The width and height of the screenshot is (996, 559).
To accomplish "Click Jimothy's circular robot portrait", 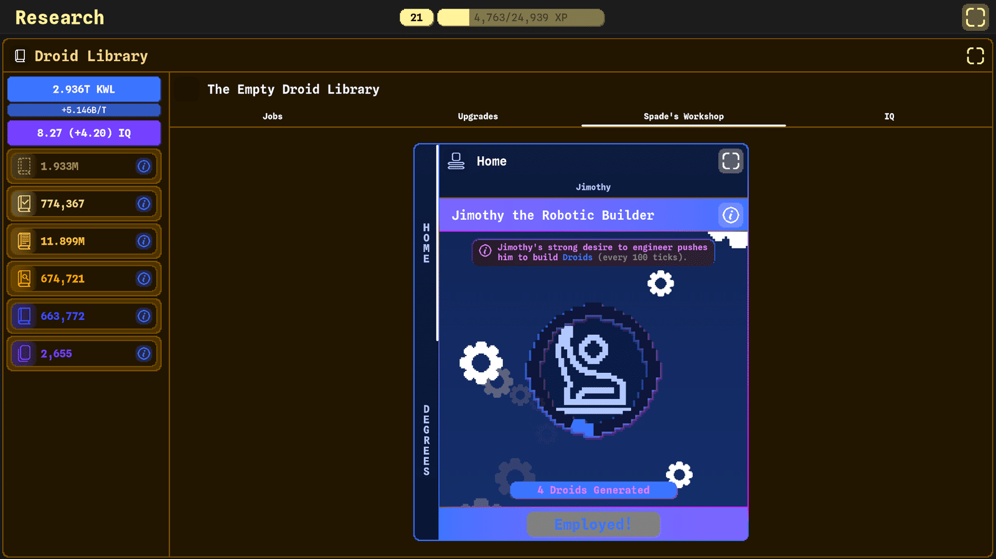I will click(x=593, y=370).
